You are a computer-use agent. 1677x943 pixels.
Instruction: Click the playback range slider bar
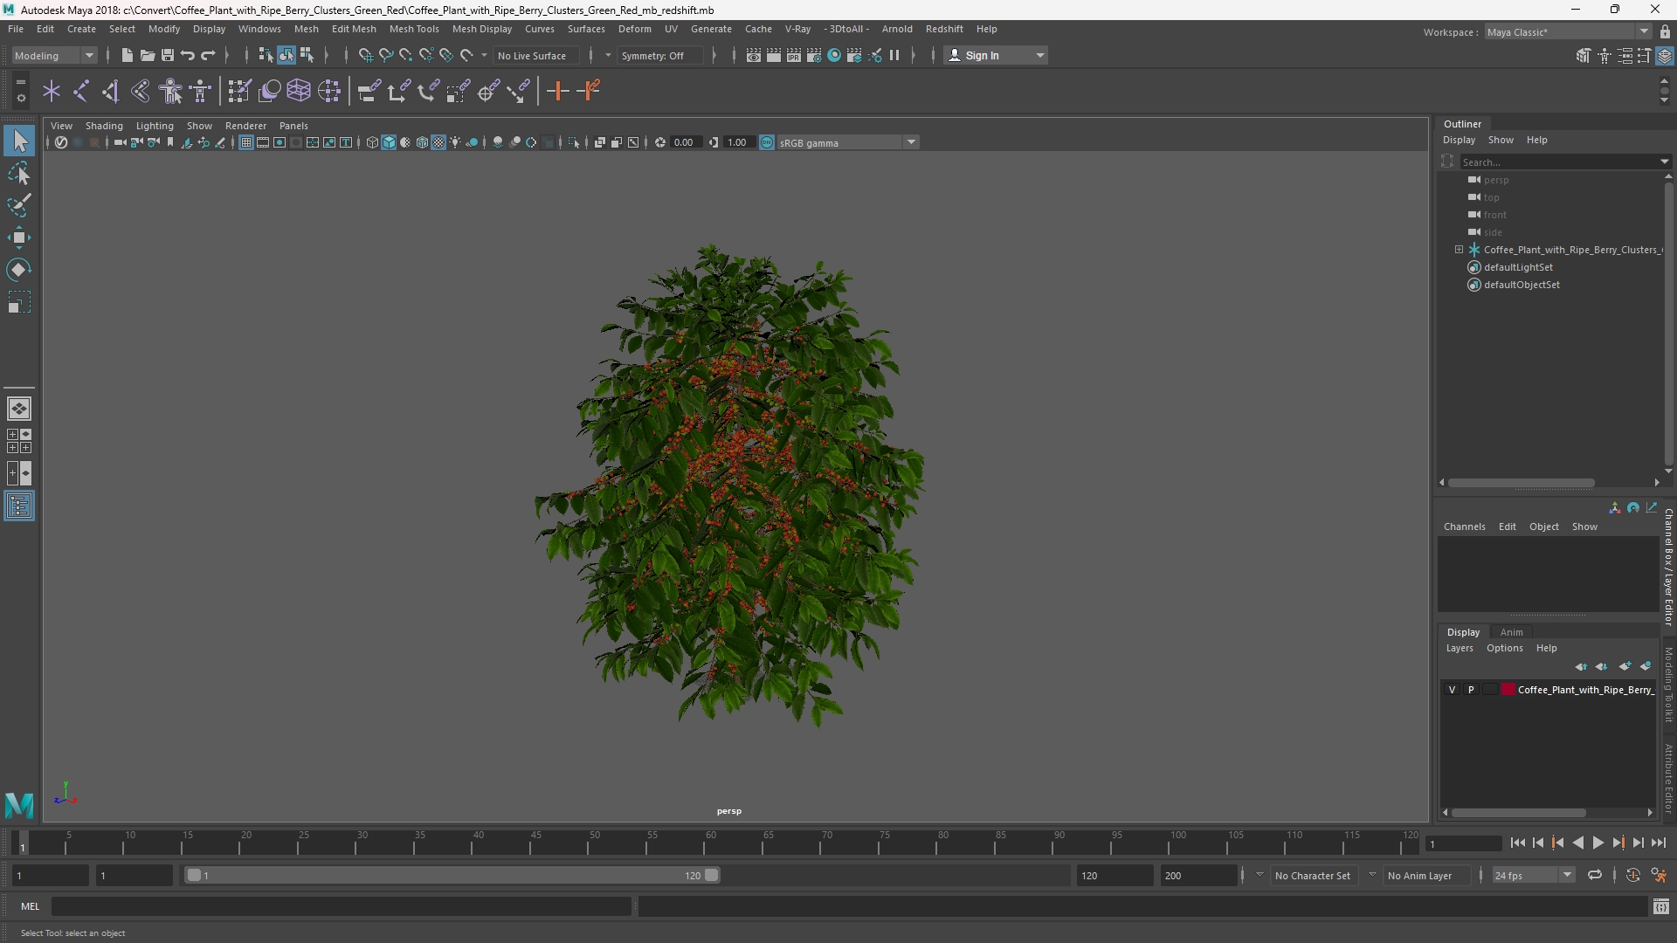coord(452,875)
